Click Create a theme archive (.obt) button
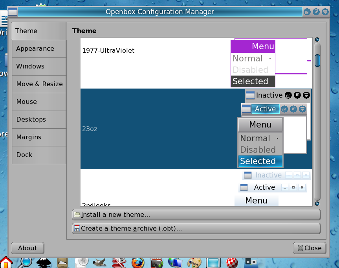339x268 pixels. pos(196,228)
